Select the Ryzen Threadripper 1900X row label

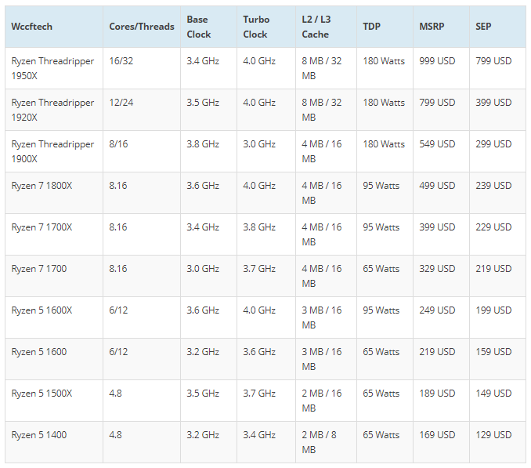tap(52, 151)
